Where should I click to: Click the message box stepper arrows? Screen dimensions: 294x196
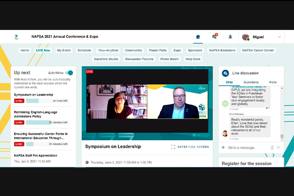(x=272, y=148)
